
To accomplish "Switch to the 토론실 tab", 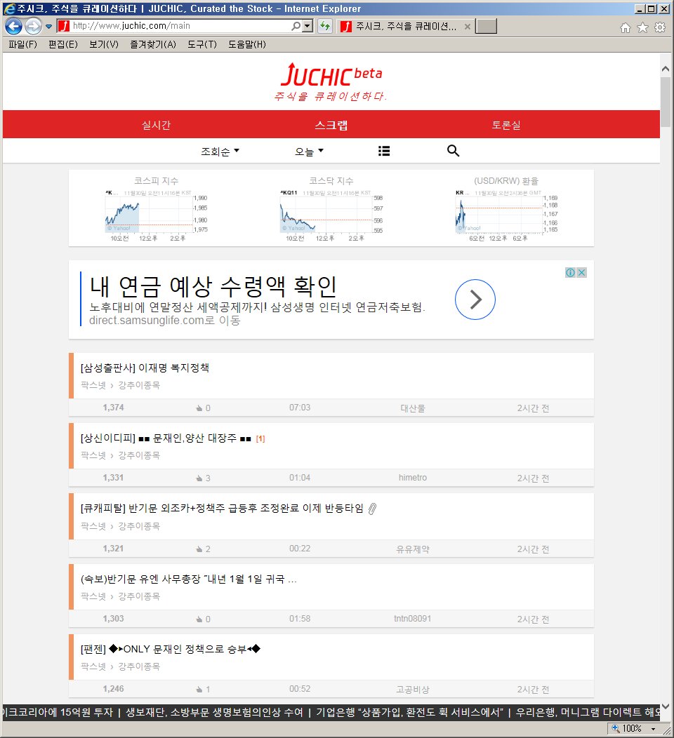I will click(506, 125).
